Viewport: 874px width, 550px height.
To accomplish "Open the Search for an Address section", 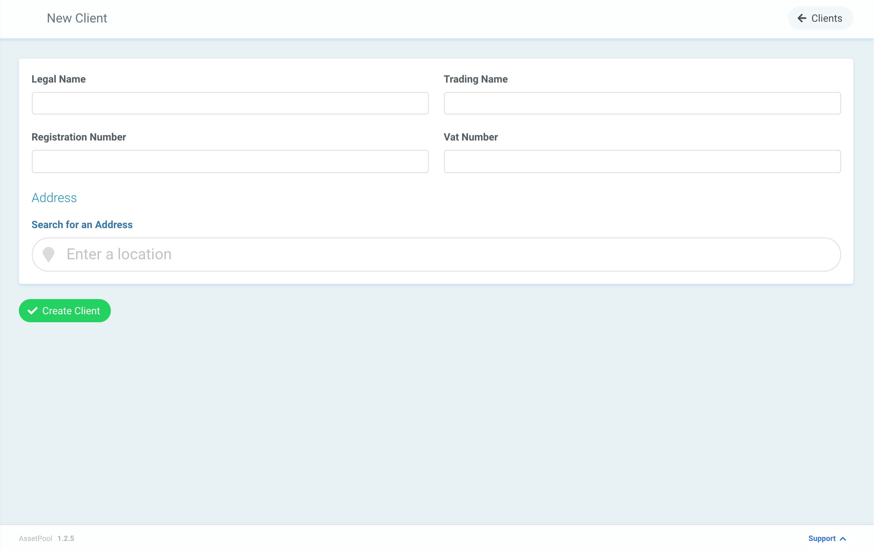I will [81, 224].
